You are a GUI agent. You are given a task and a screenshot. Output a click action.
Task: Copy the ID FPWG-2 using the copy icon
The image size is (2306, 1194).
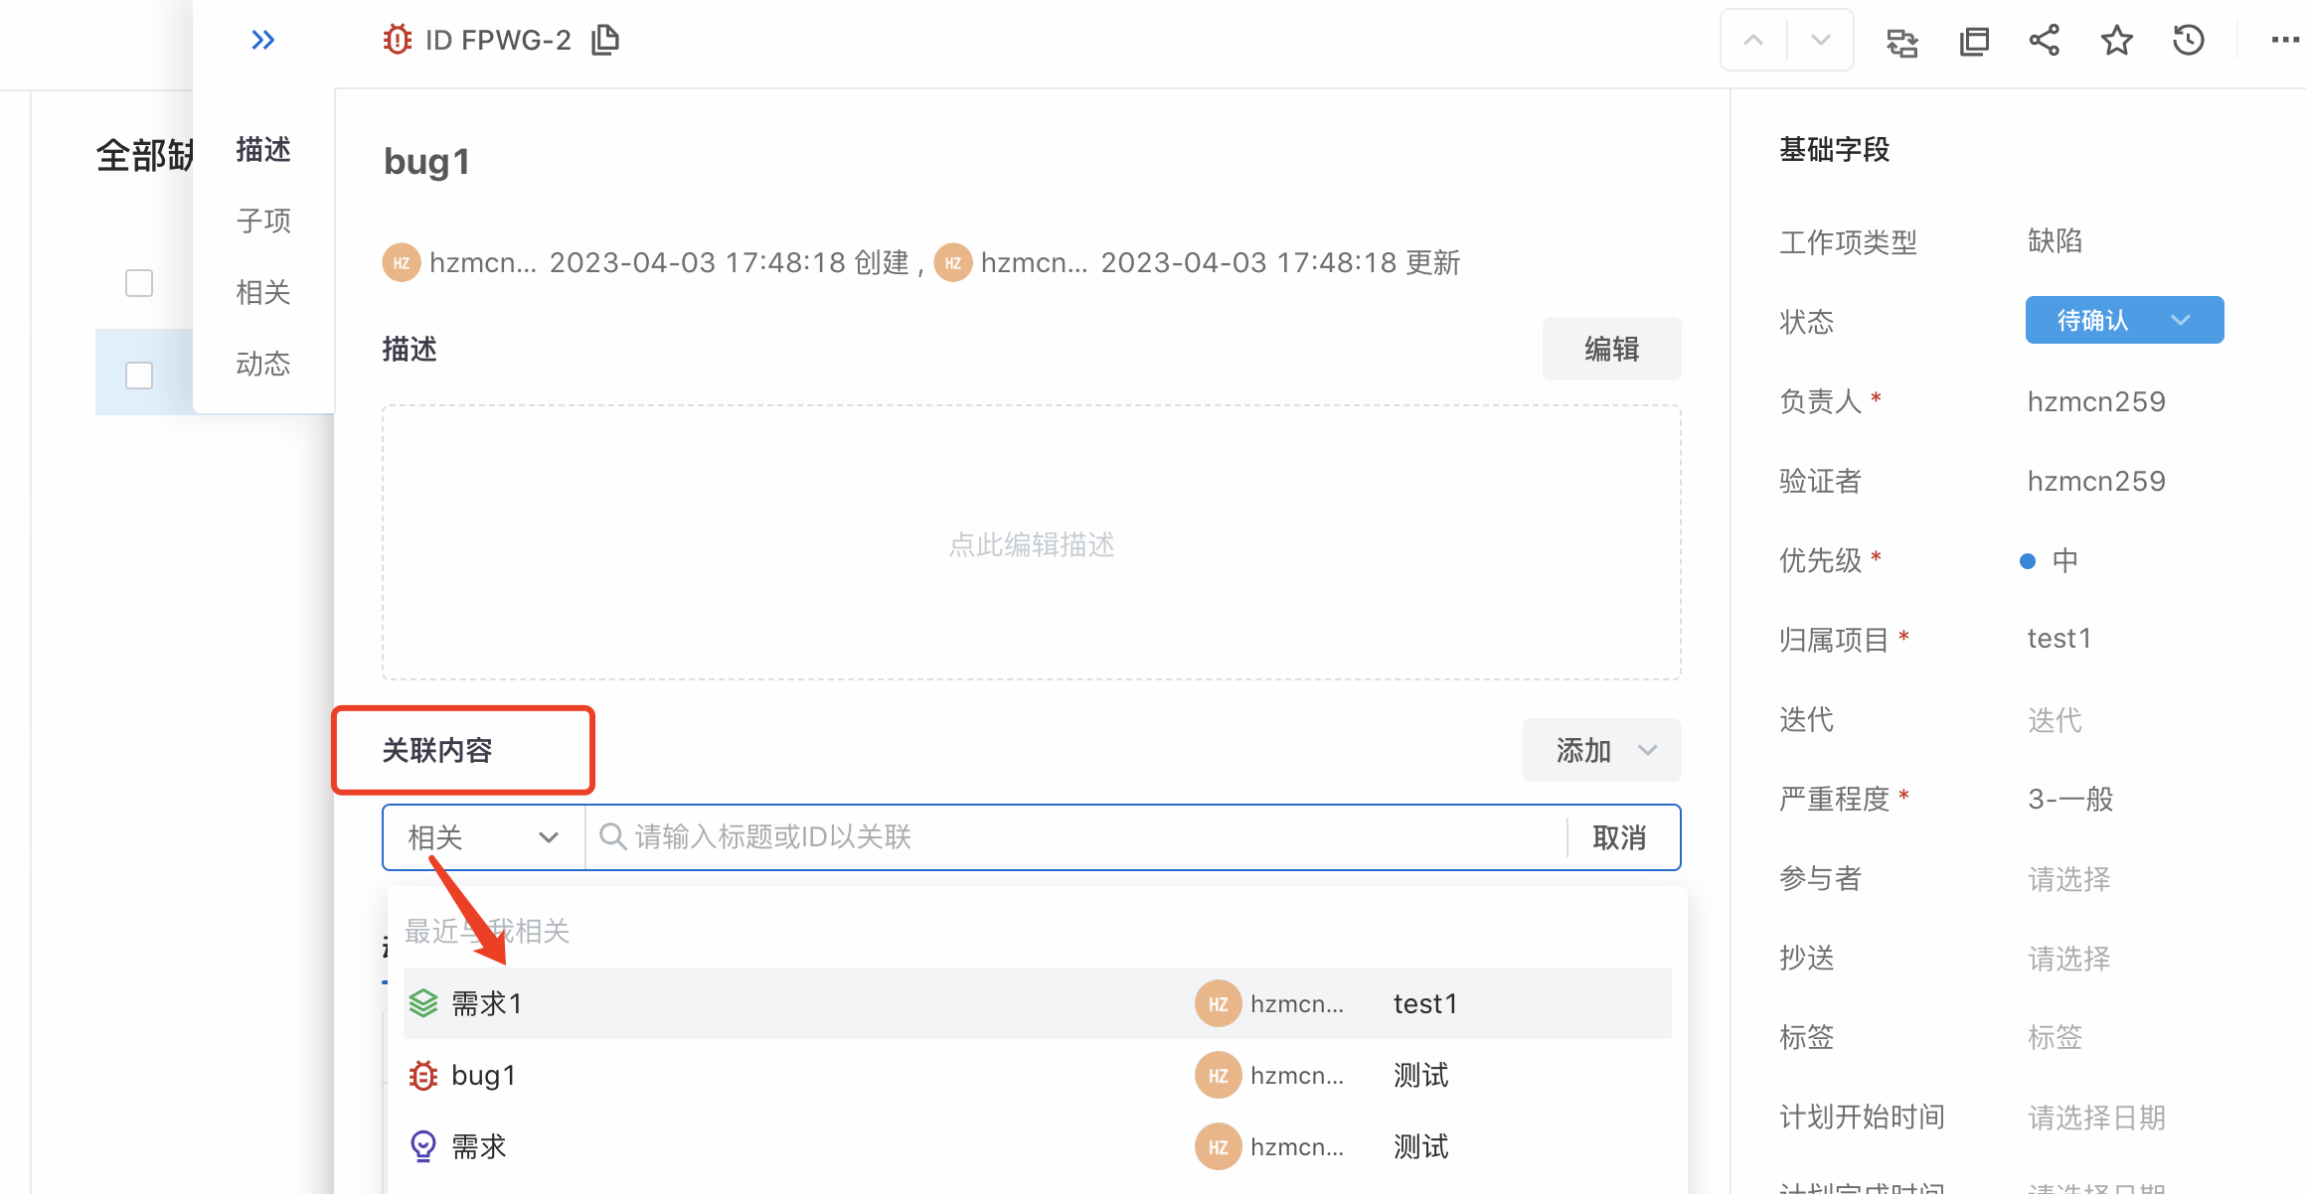pyautogui.click(x=605, y=40)
